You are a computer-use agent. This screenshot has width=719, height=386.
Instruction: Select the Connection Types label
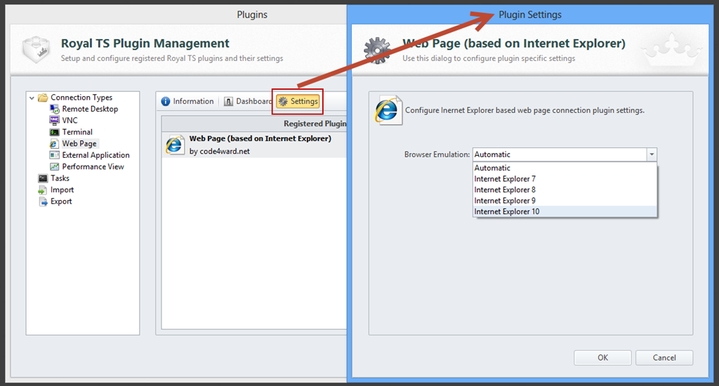(x=81, y=97)
